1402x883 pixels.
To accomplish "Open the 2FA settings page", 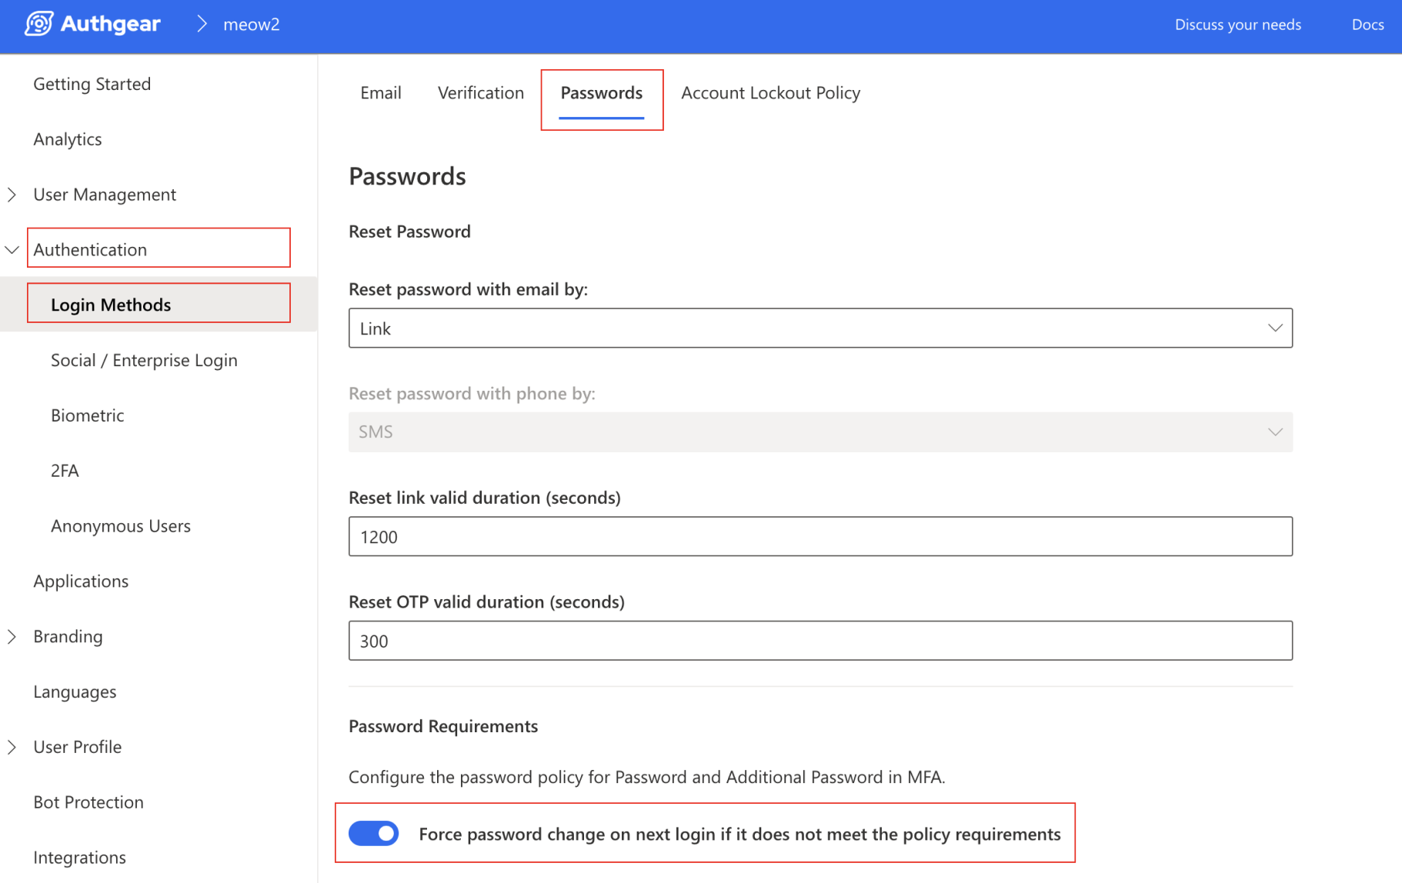I will click(x=65, y=471).
